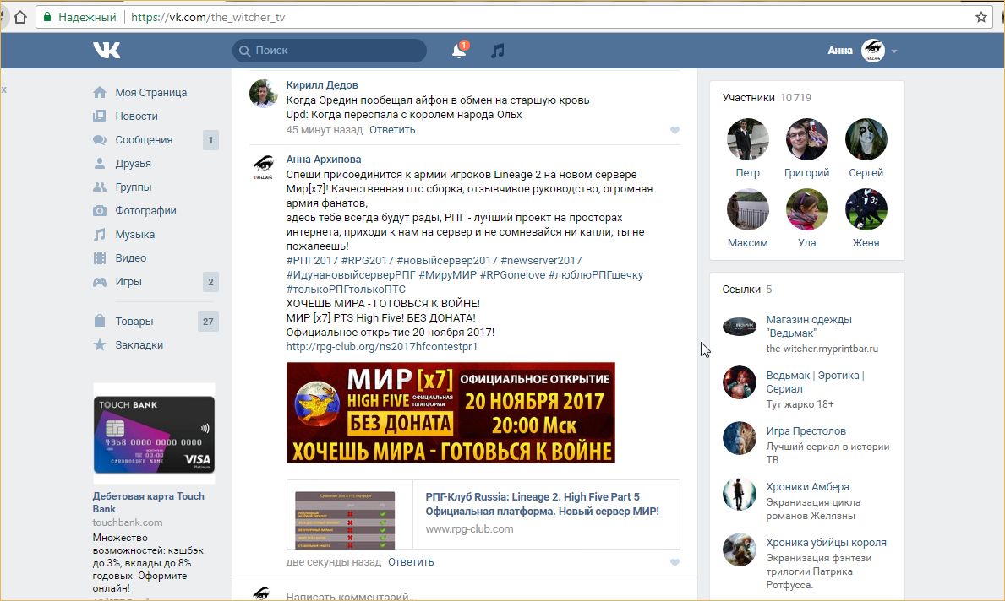The height and width of the screenshot is (601, 1005).
Task: Click the Сообщения speech bubble icon
Action: [x=100, y=139]
